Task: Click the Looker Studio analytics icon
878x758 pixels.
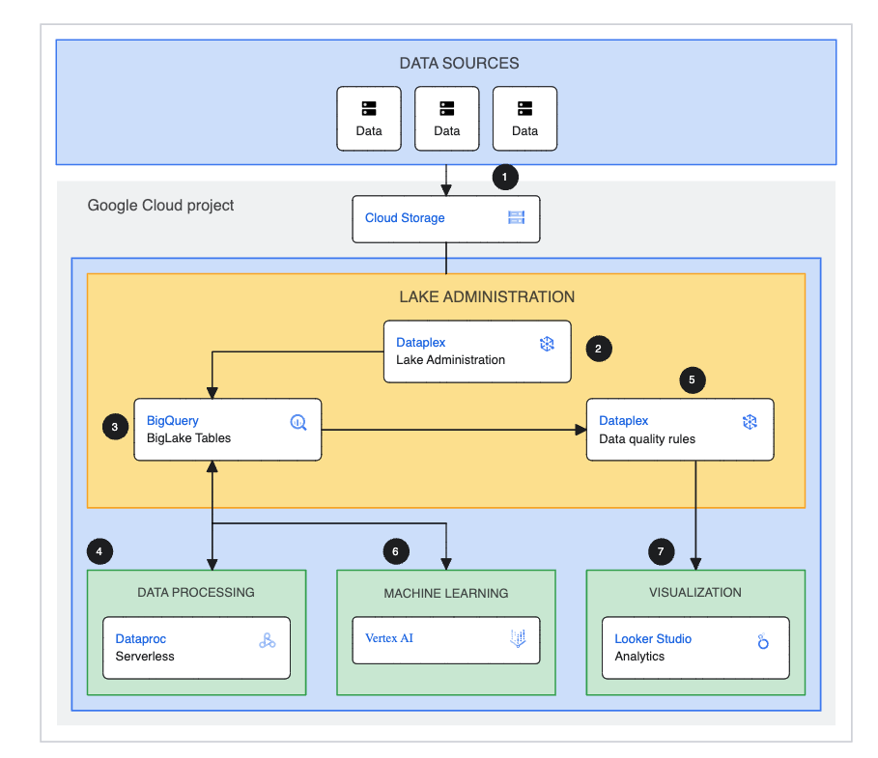Action: click(766, 639)
